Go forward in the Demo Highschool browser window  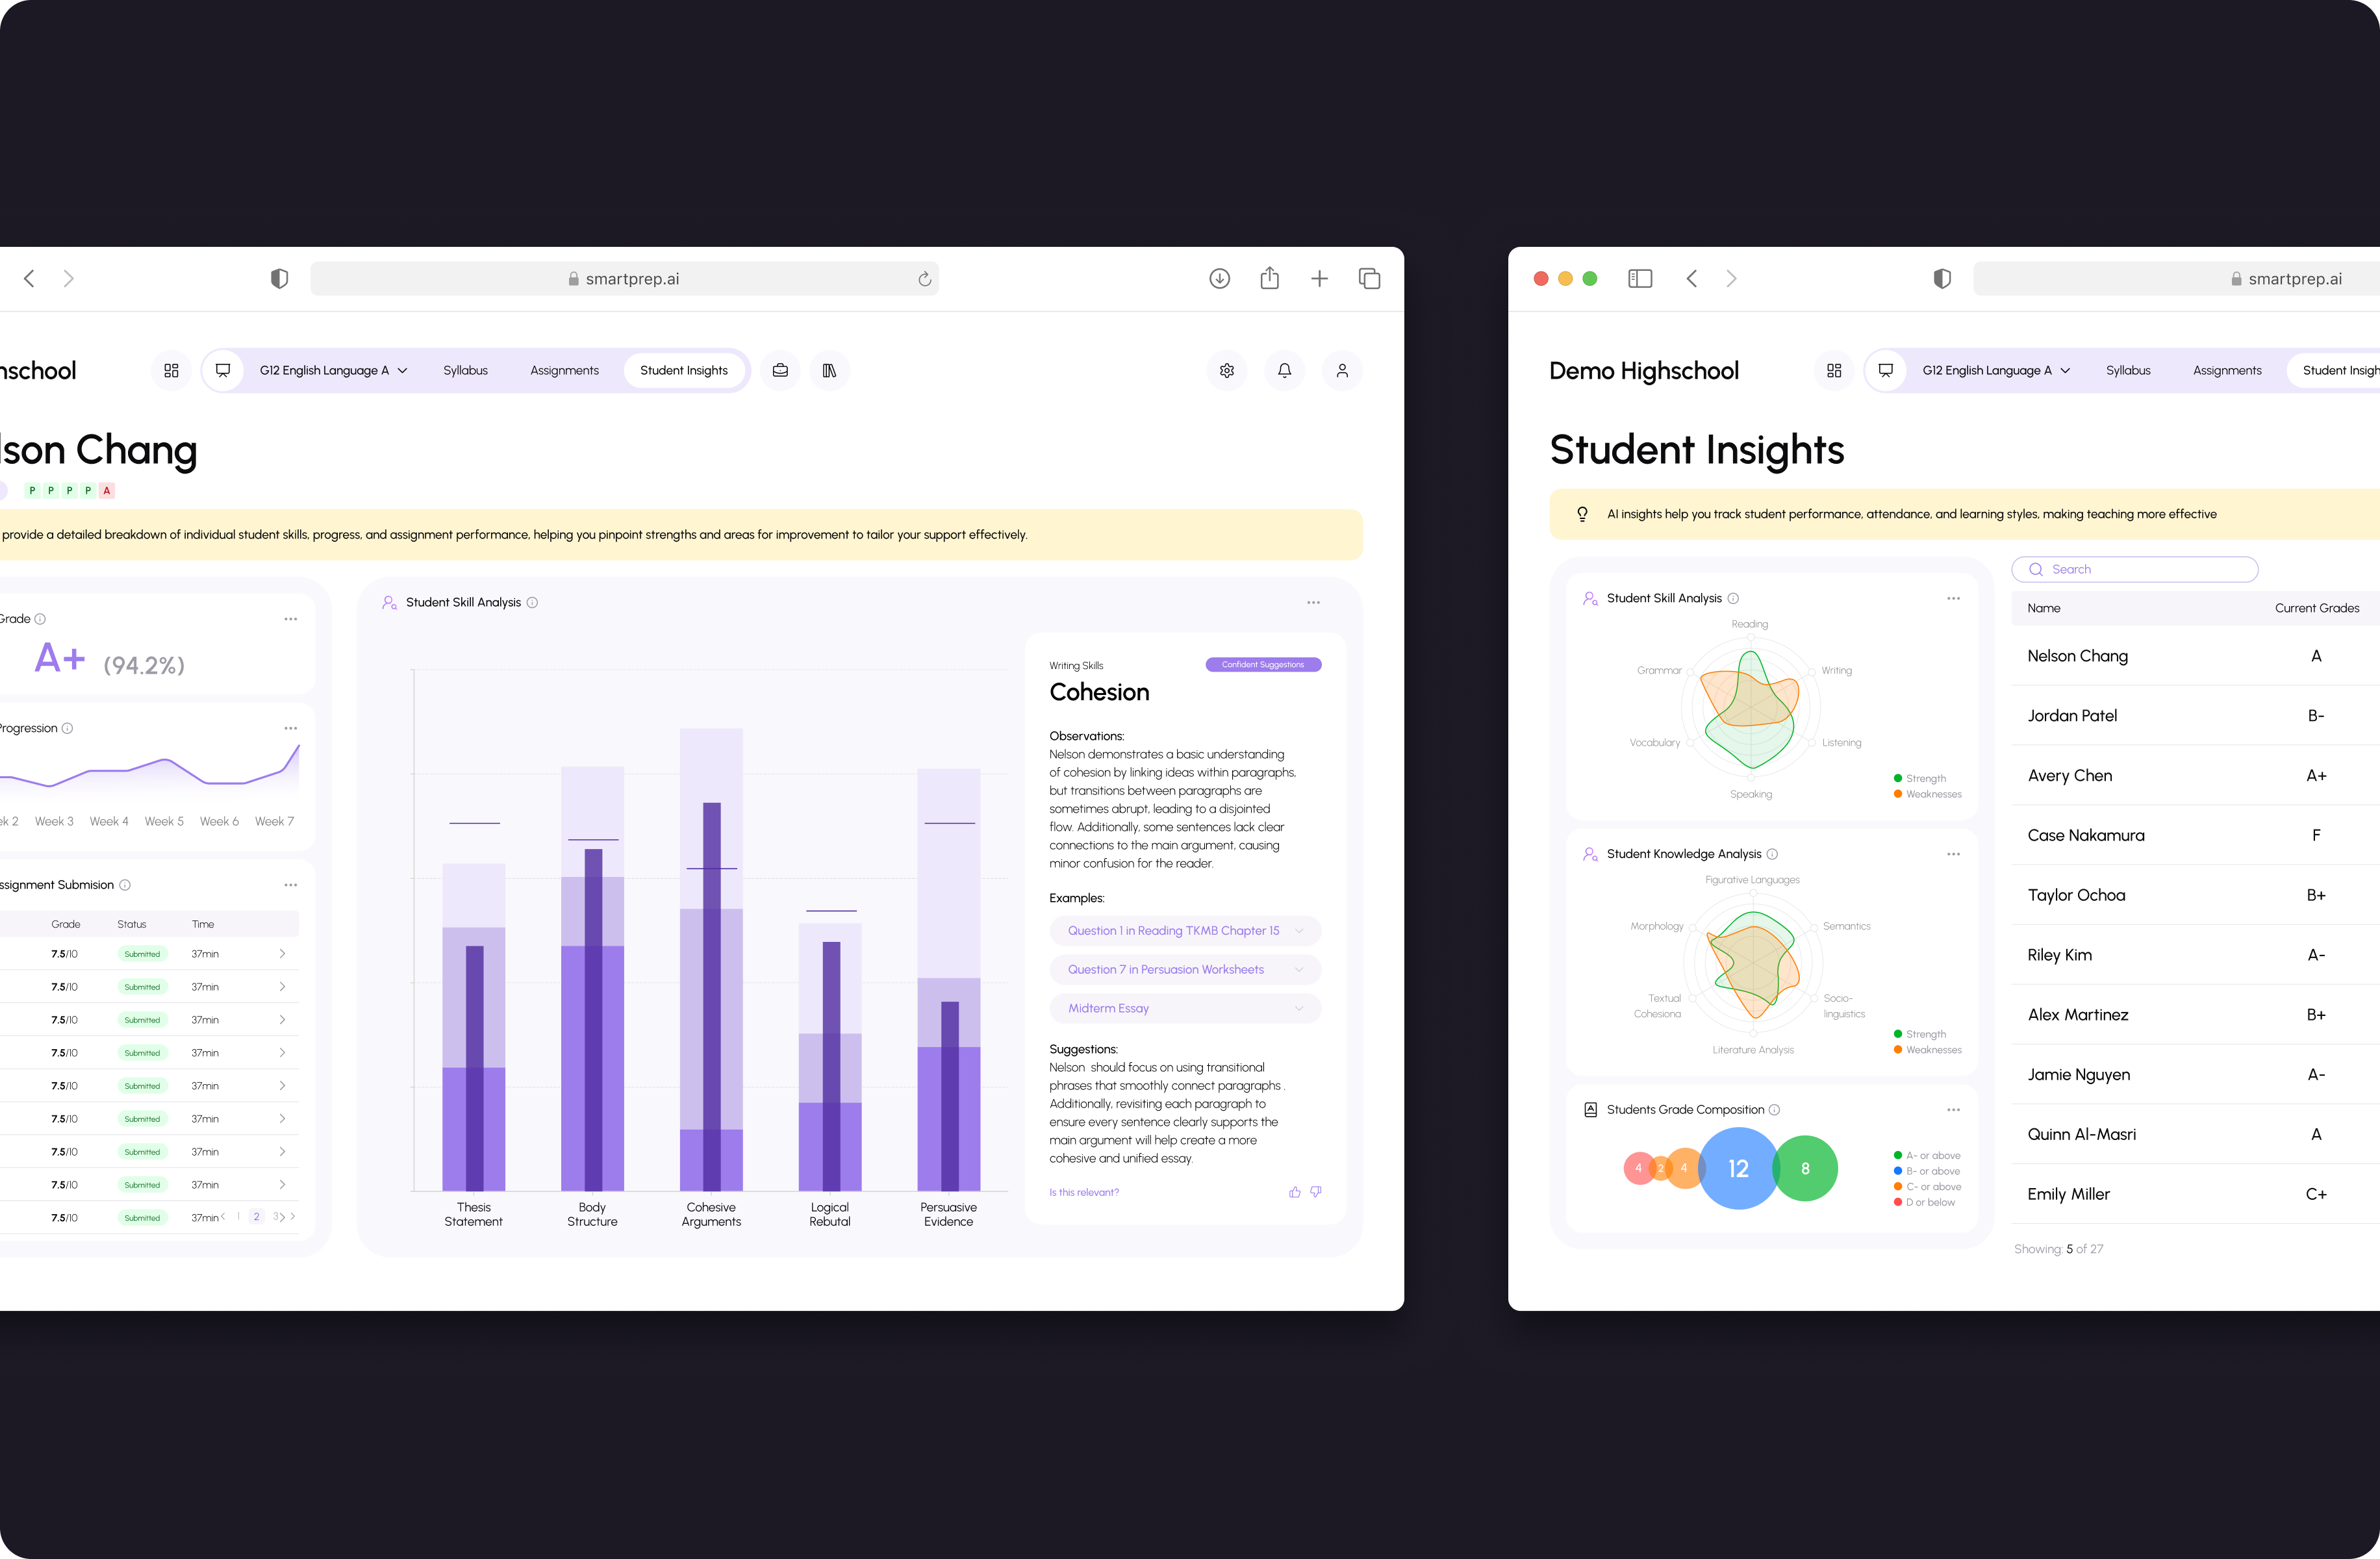coord(1731,278)
